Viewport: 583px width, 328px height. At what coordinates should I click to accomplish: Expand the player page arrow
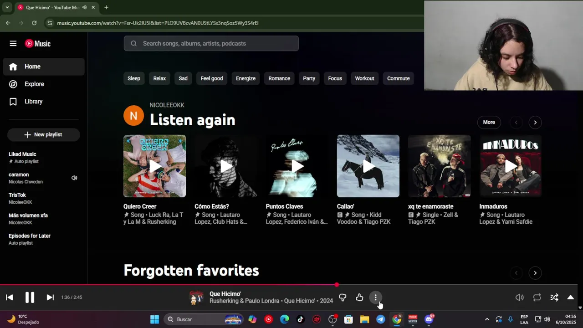[x=570, y=297]
